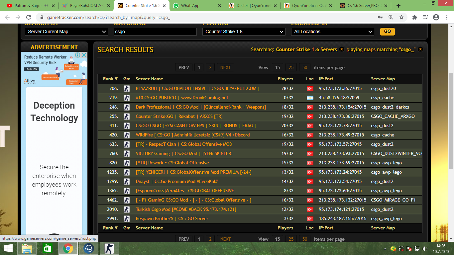Click the 28/32 players value
Image resolution: width=454 pixels, height=255 pixels.
coord(287,89)
